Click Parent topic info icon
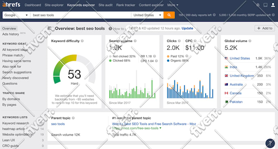Screen dimensions: 278x149 pyautogui.click(x=73, y=118)
